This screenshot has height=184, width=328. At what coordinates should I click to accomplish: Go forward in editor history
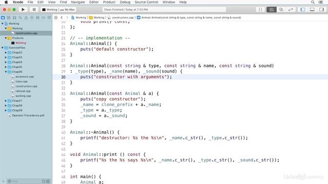tap(67, 18)
